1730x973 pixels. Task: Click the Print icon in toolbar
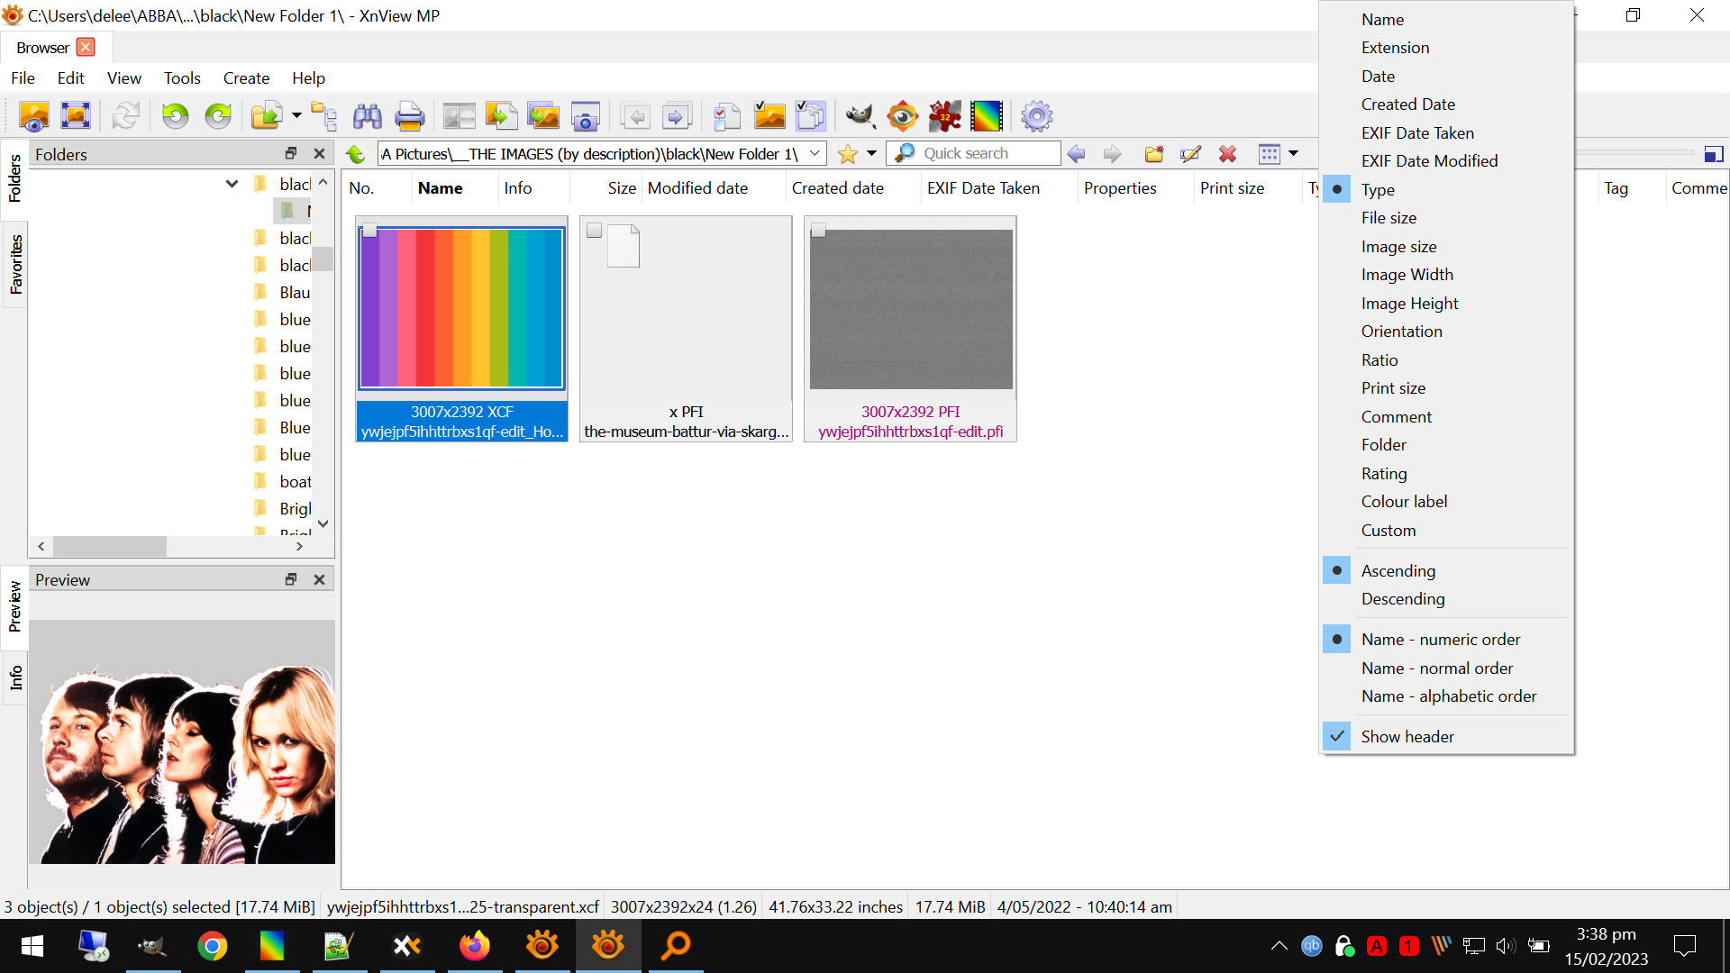[x=409, y=116]
